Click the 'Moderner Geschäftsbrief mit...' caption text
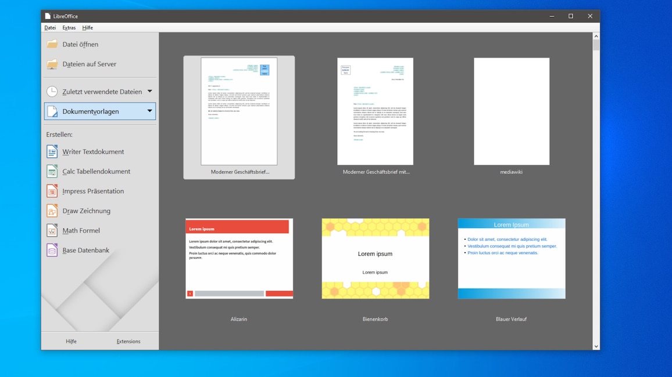 coord(376,172)
